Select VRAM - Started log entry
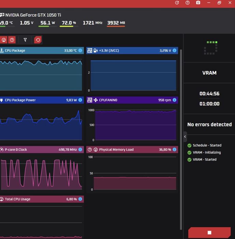 coord(202,159)
